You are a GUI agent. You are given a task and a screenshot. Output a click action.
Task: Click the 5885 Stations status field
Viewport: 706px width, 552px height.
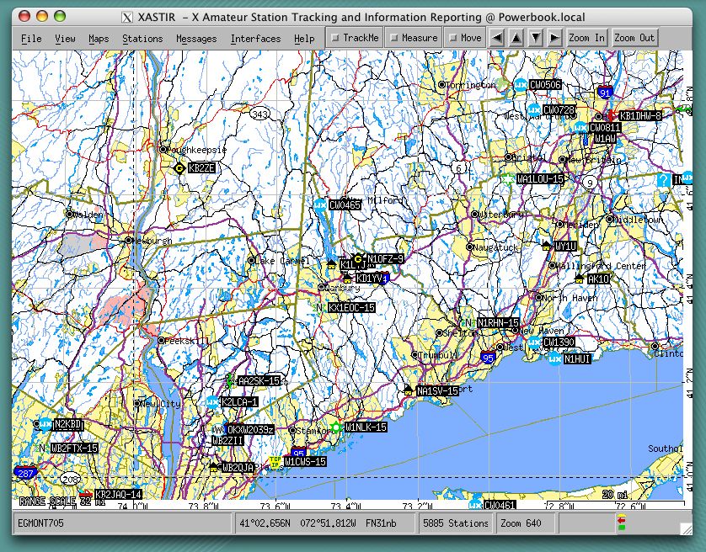pos(455,523)
